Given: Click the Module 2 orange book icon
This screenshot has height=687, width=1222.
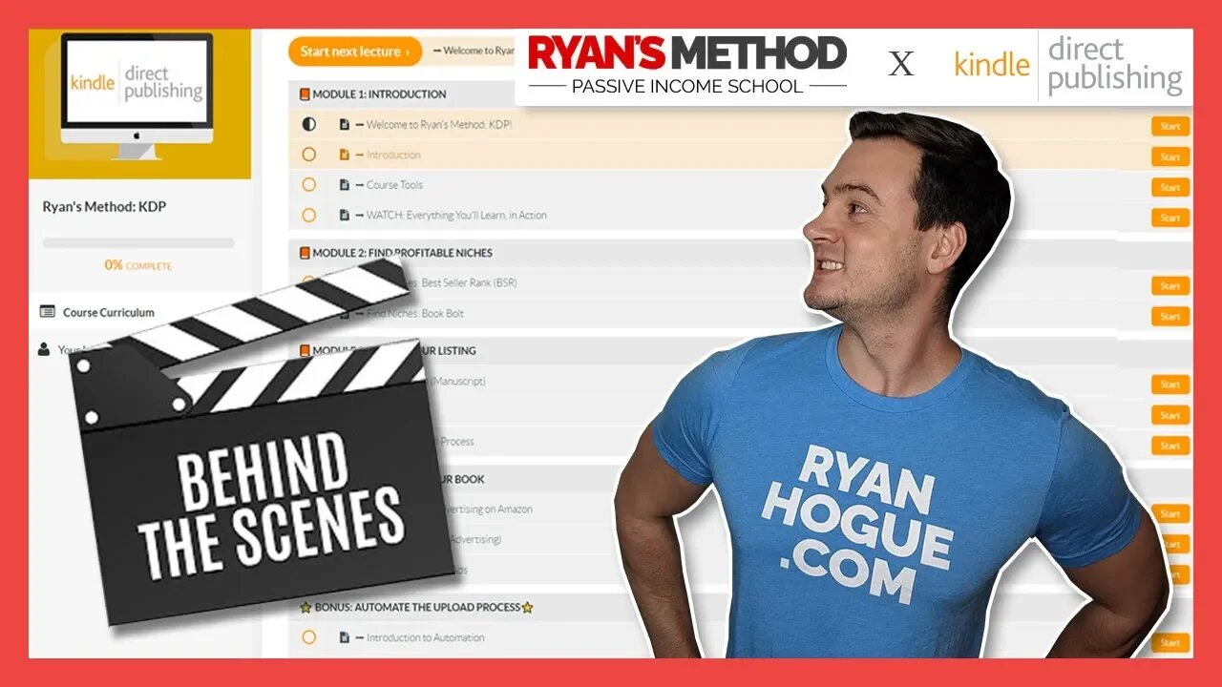Looking at the screenshot, I should click(x=305, y=253).
